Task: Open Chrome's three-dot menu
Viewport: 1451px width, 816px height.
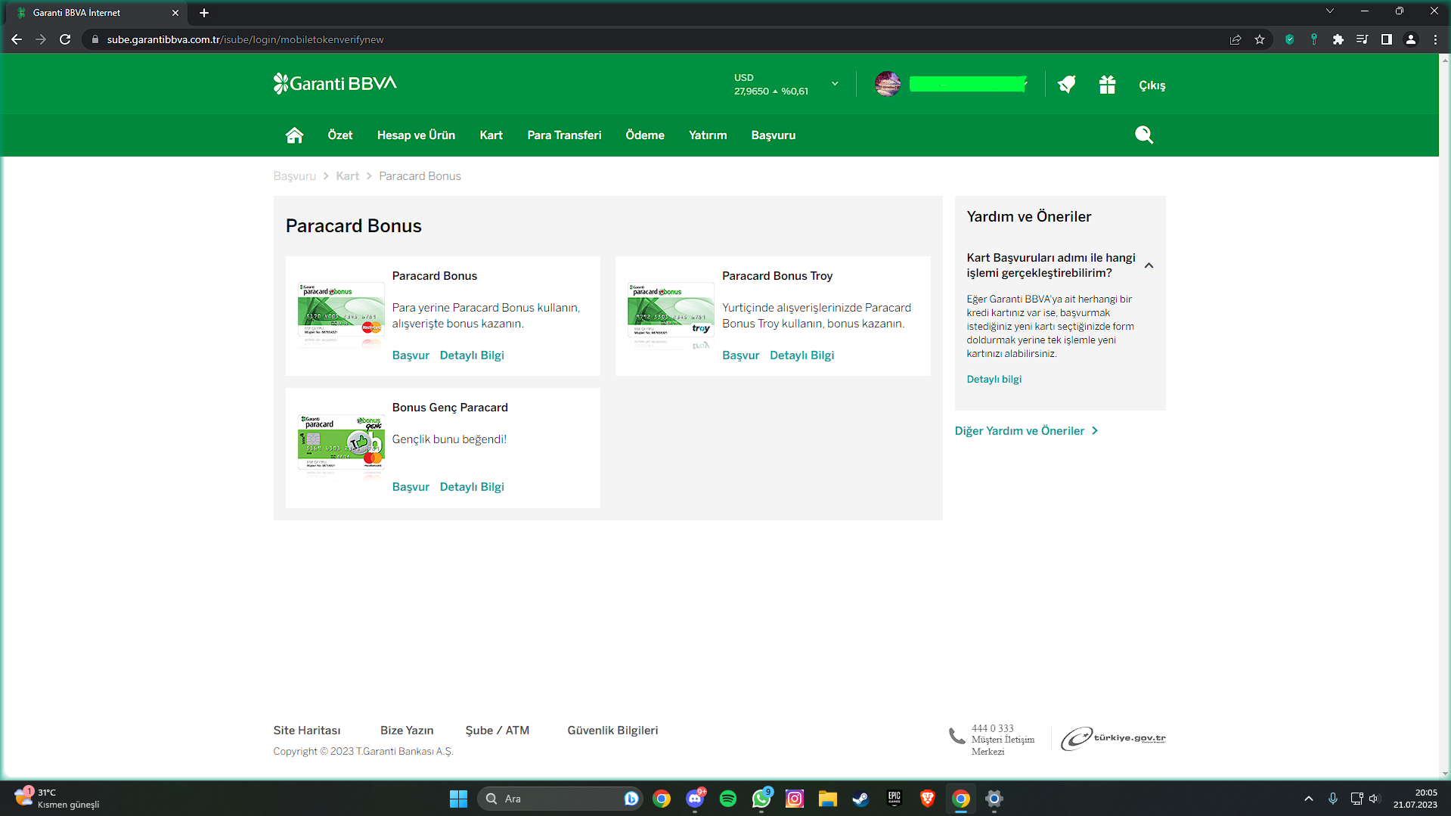Action: click(1435, 39)
